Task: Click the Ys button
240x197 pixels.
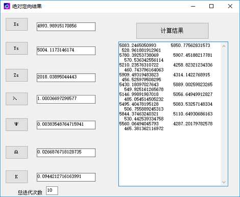Action: [17, 48]
